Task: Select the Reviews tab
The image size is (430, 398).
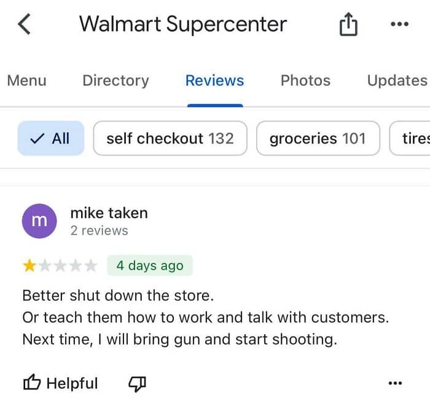Action: [x=215, y=80]
